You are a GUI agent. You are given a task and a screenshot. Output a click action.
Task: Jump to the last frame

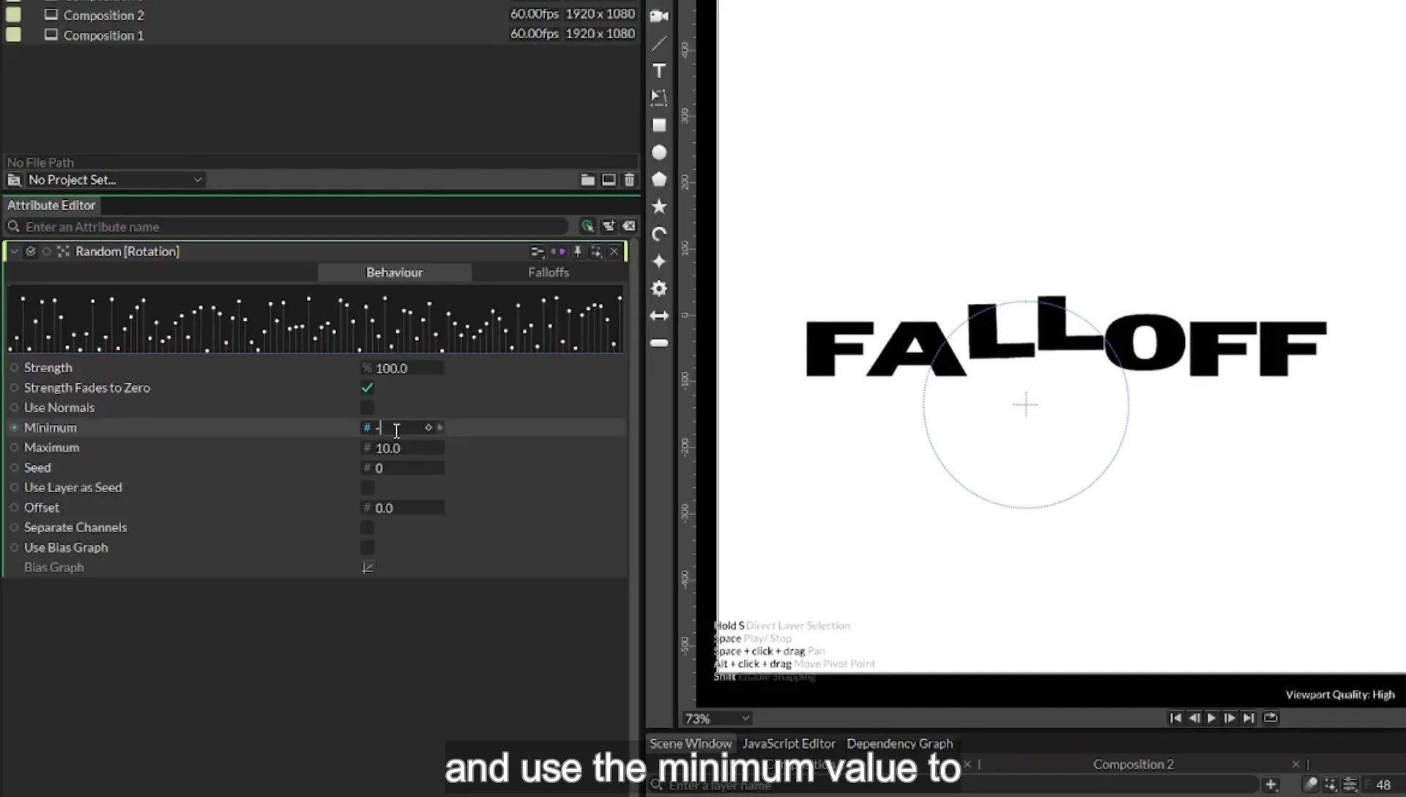tap(1249, 718)
